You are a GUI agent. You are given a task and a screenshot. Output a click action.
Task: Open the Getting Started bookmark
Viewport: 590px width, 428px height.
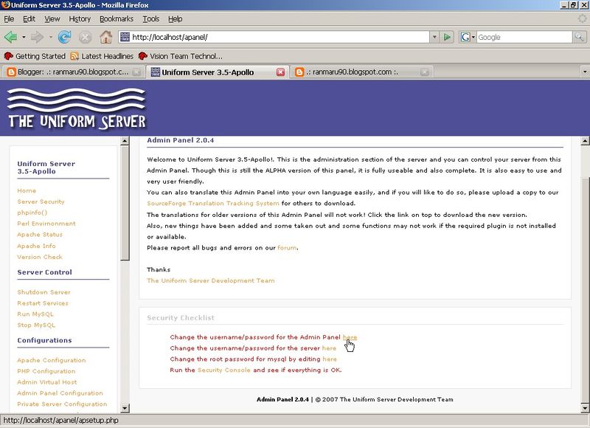(x=35, y=56)
